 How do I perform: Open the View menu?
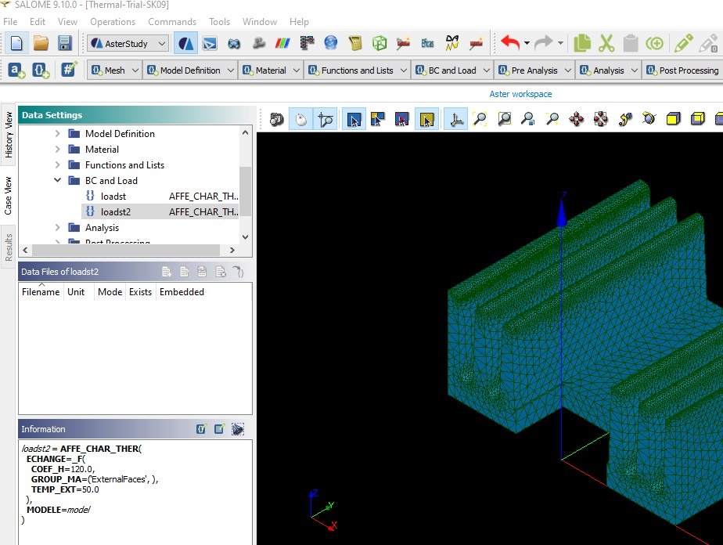click(67, 22)
